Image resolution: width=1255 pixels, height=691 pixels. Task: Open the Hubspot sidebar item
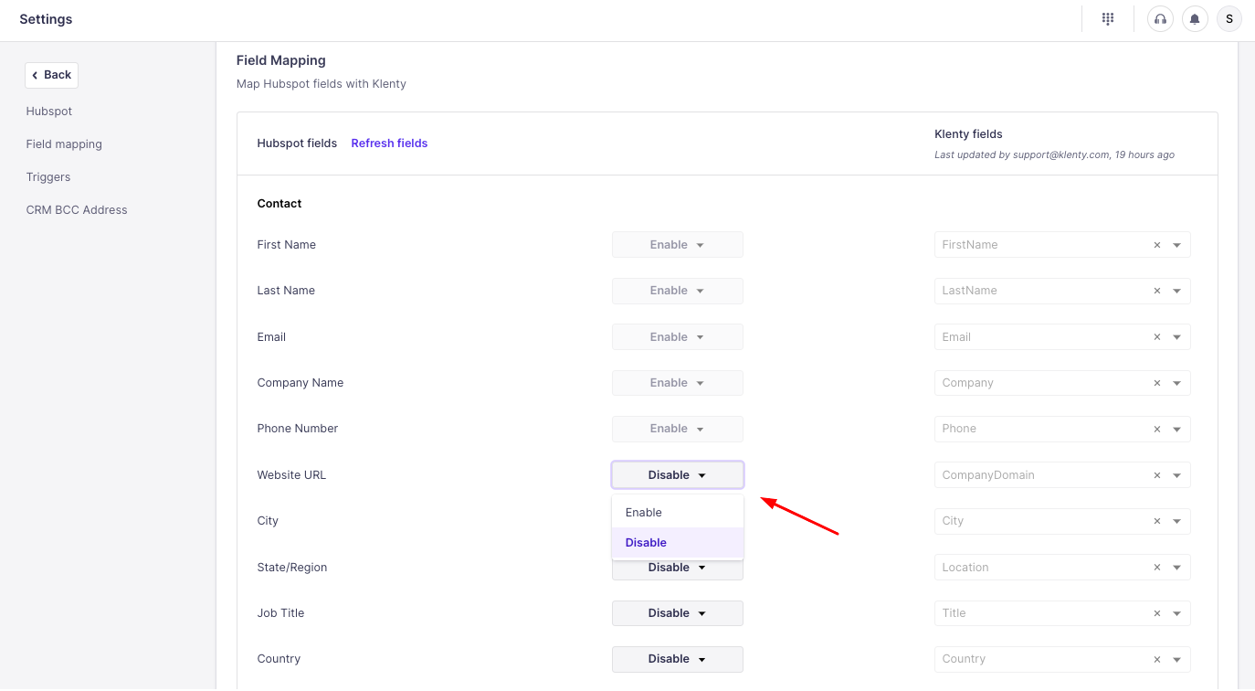coord(49,112)
